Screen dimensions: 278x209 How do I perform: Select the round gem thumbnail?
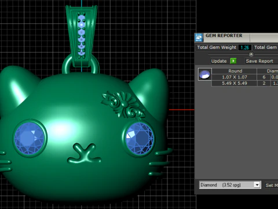click(x=205, y=74)
